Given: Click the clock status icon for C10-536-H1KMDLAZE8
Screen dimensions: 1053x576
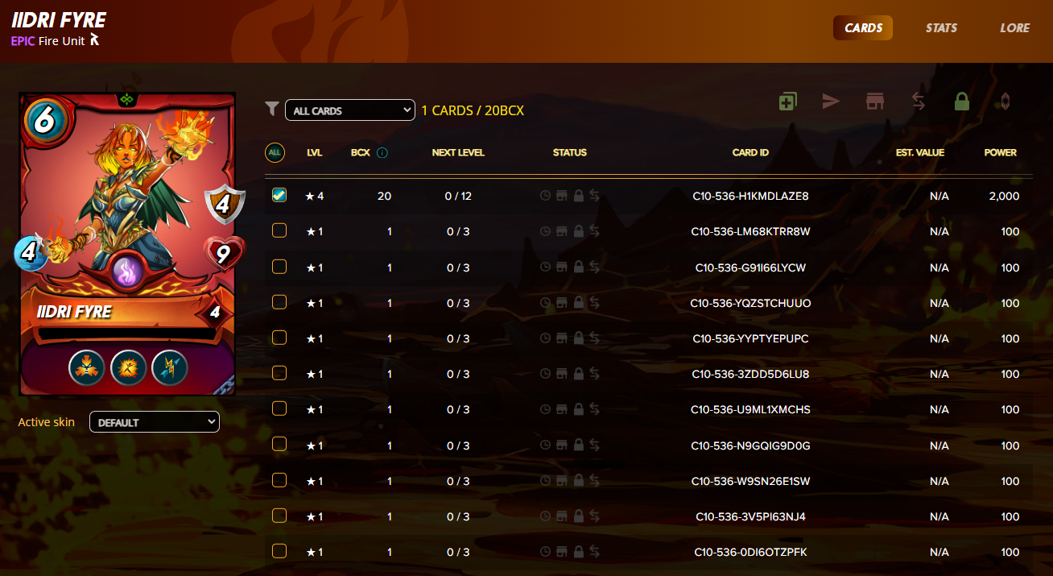Looking at the screenshot, I should pos(545,196).
